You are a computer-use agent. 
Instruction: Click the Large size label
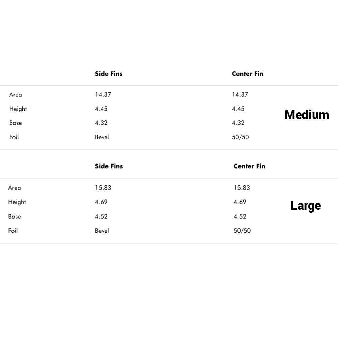[306, 206]
